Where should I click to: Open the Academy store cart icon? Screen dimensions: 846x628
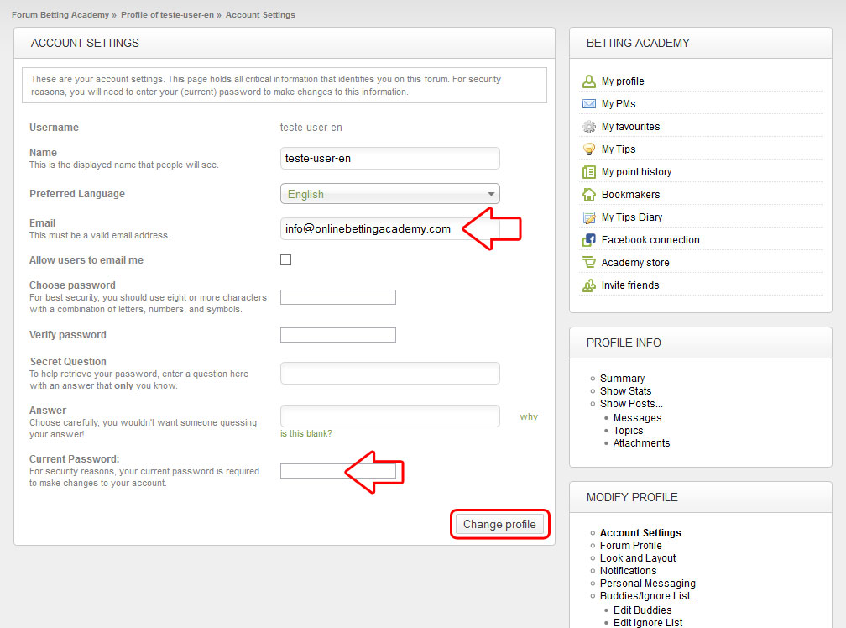tap(589, 263)
